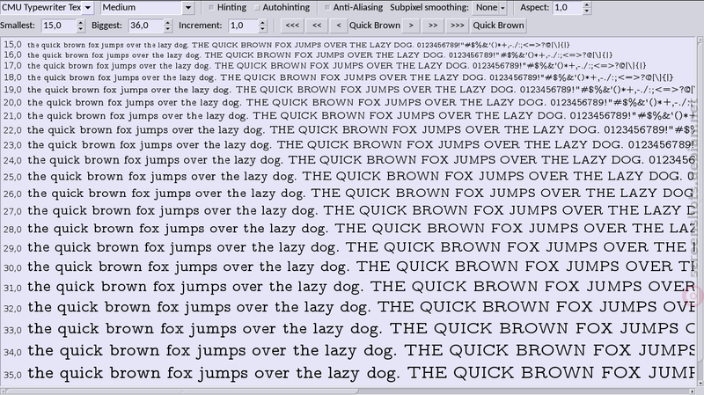Click the Increment input field
The image size is (704, 395).
pos(243,26)
